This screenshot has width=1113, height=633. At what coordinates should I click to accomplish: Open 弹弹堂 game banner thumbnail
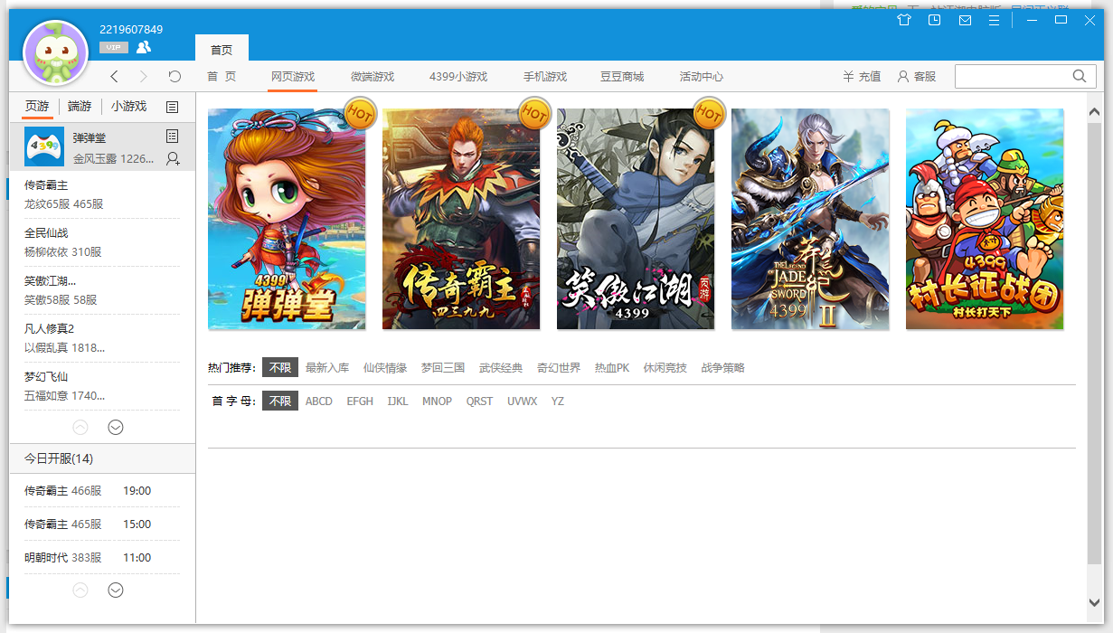pyautogui.click(x=287, y=219)
